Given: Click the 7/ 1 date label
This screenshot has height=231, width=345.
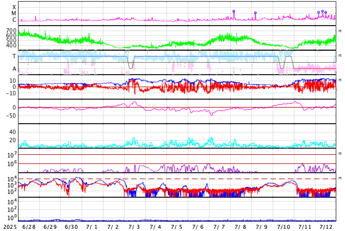Looking at the screenshot, I should click(92, 227).
